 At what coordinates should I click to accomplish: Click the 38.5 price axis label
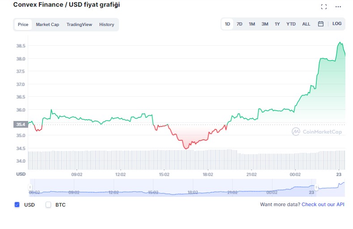click(x=21, y=46)
